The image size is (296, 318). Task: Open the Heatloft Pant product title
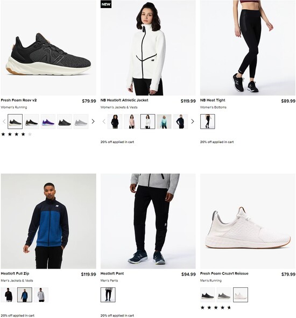point(112,273)
